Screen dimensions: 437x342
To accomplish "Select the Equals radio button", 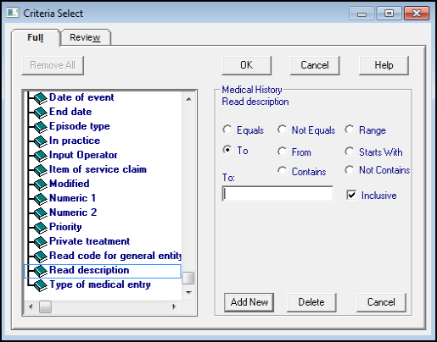I will (x=227, y=130).
